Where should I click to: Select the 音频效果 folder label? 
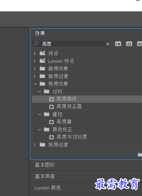point(58,69)
